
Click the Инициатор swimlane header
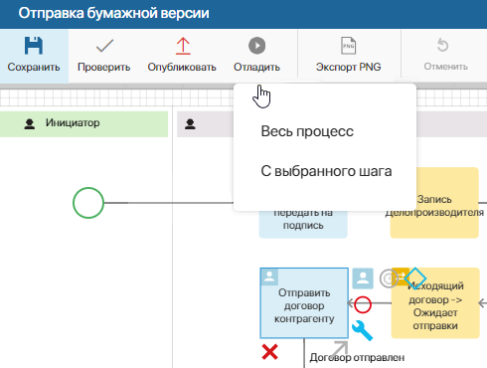coord(83,124)
